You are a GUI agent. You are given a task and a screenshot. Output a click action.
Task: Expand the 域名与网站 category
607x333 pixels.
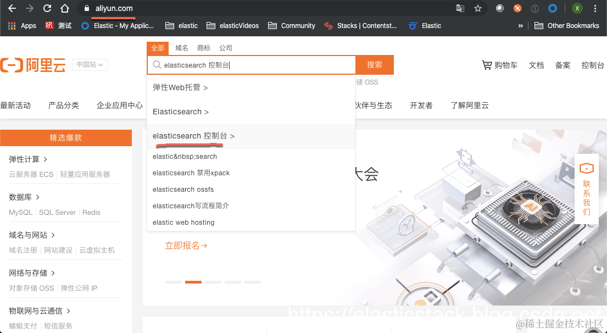[x=32, y=235]
